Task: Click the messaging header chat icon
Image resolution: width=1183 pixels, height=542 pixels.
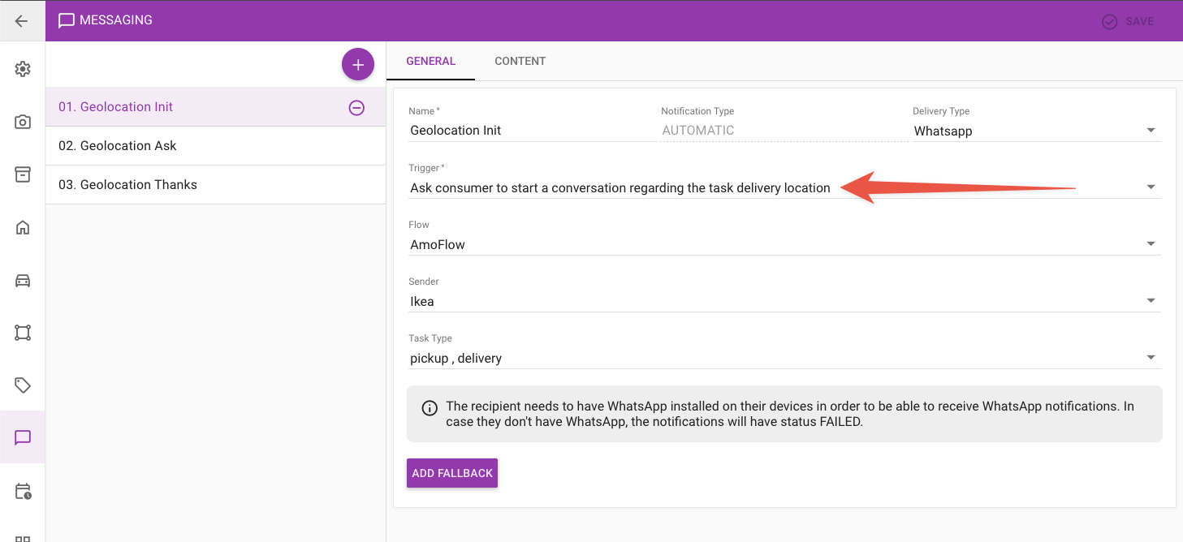Action: pyautogui.click(x=67, y=21)
